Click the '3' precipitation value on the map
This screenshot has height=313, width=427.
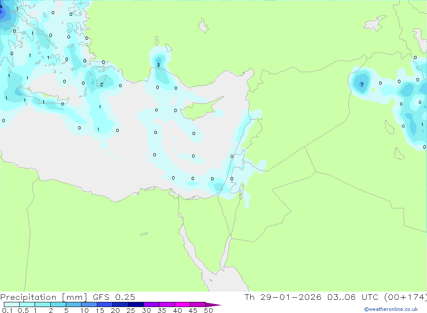(x=158, y=65)
